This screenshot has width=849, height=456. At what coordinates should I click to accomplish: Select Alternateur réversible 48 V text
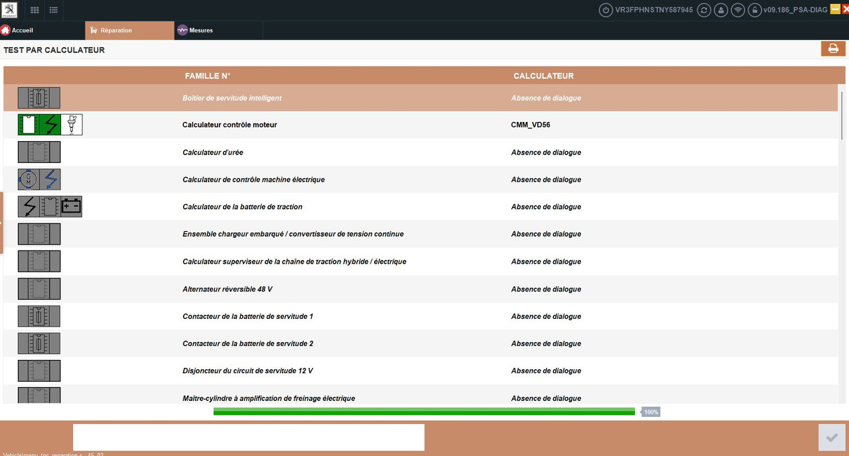[228, 289]
